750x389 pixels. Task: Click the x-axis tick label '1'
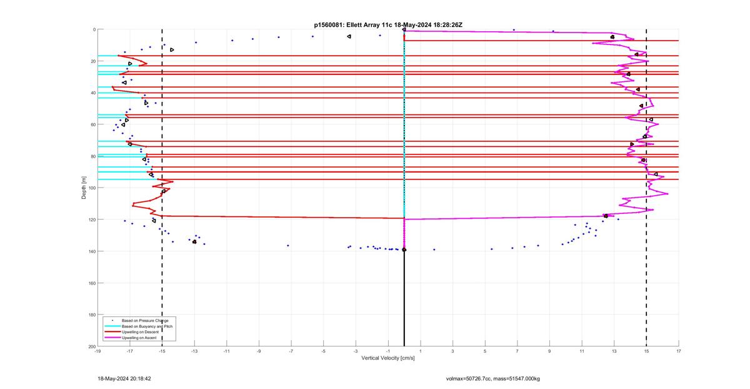point(421,351)
